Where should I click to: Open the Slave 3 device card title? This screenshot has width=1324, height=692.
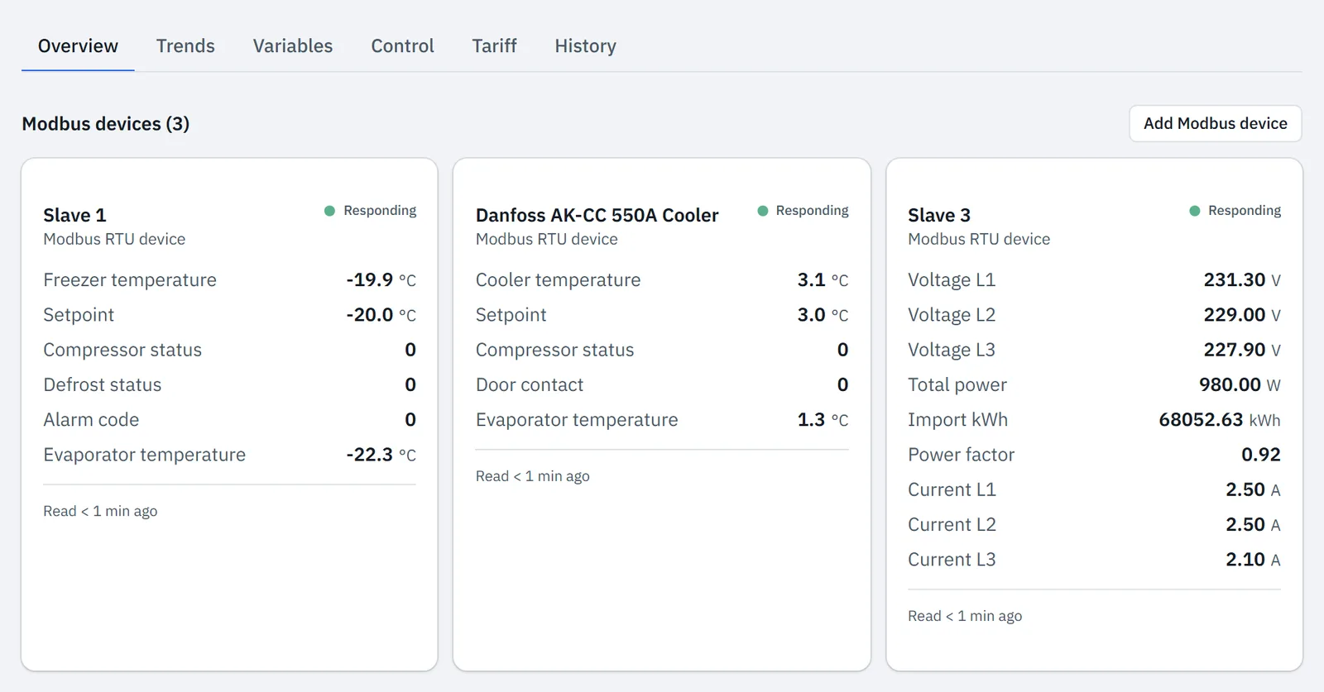point(939,215)
